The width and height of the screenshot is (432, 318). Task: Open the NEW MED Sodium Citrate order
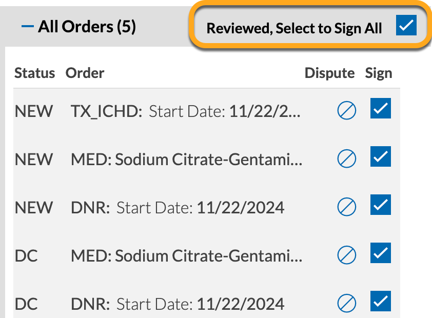[187, 160]
